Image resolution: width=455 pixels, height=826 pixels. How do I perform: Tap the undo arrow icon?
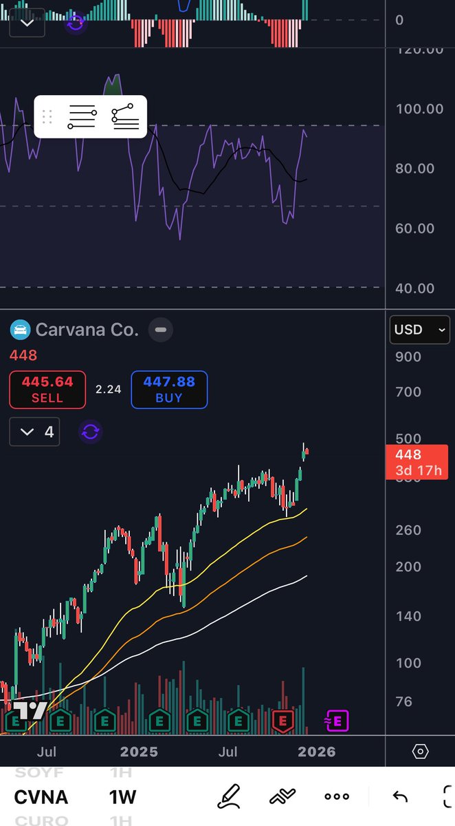coord(400,796)
